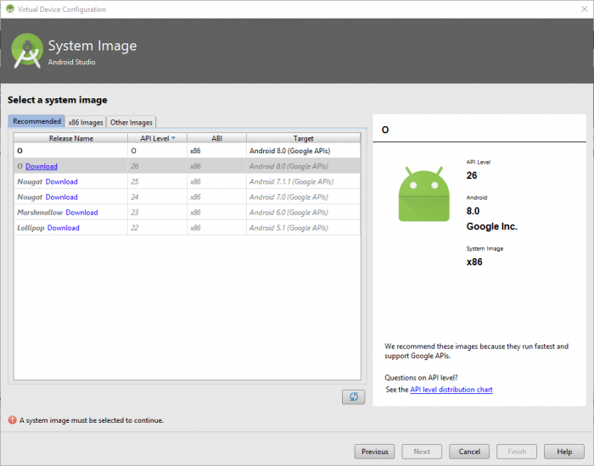Click the Cancel button
The width and height of the screenshot is (594, 466).
(469, 452)
